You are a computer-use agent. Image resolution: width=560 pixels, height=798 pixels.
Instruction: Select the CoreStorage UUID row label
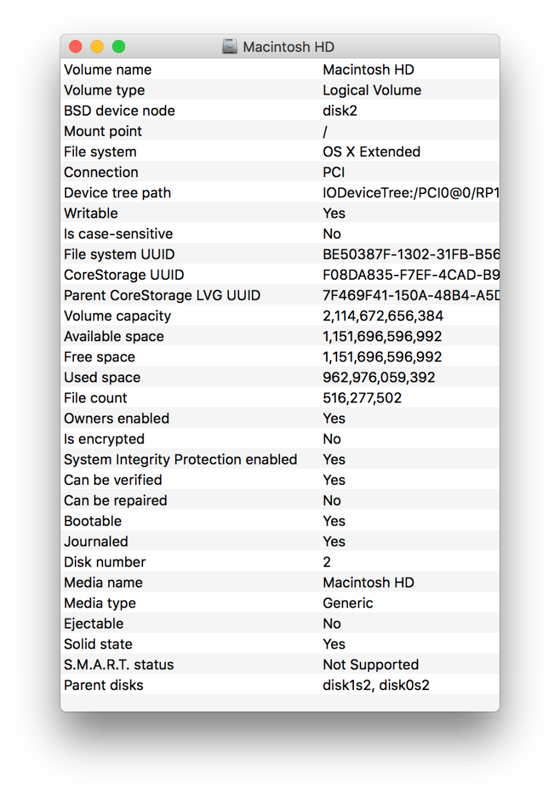pyautogui.click(x=124, y=275)
